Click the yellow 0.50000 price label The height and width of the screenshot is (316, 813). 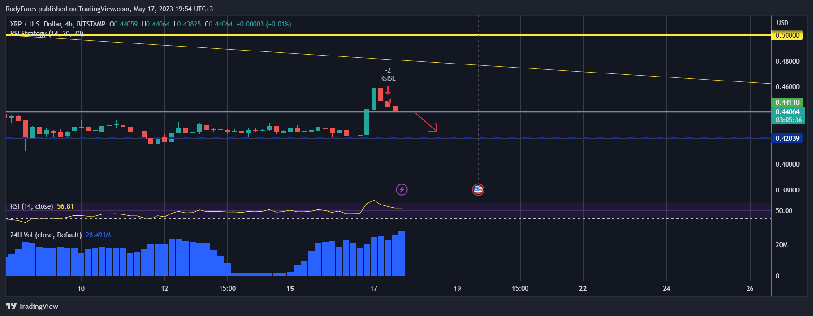click(x=787, y=35)
